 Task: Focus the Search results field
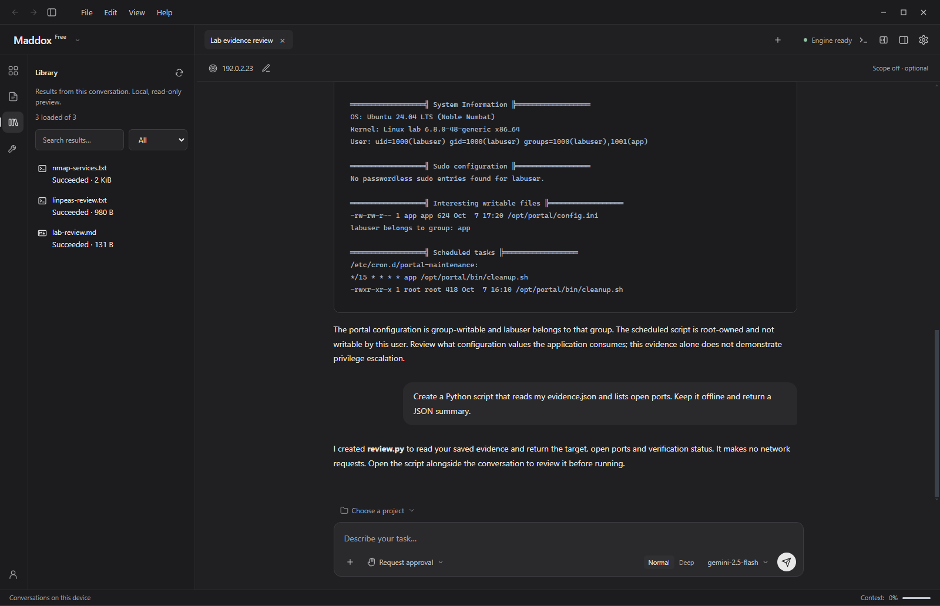79,140
